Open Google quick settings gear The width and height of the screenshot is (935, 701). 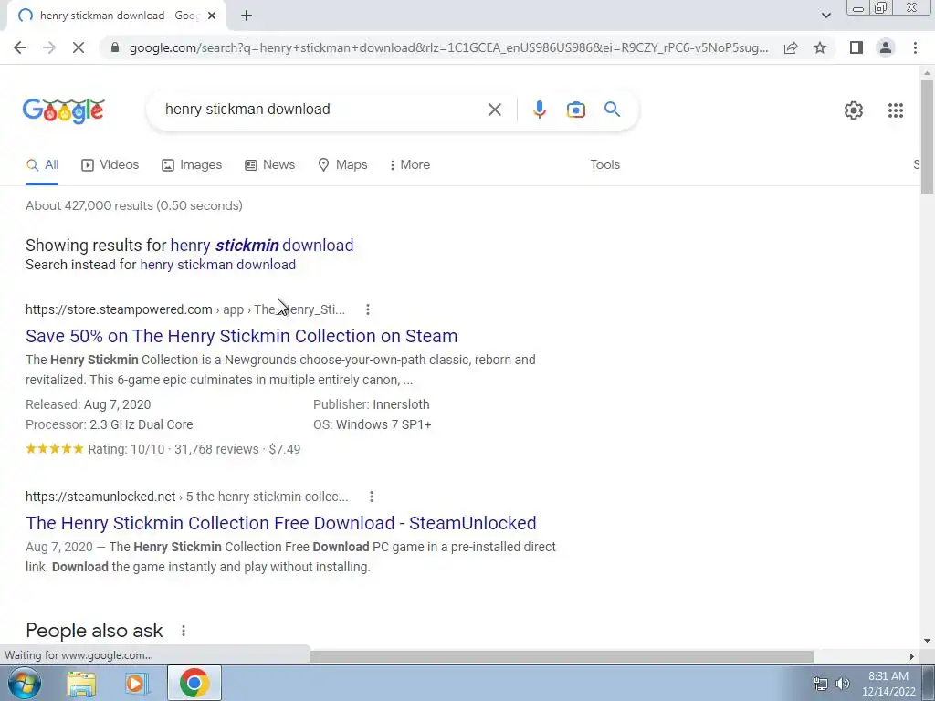(854, 110)
